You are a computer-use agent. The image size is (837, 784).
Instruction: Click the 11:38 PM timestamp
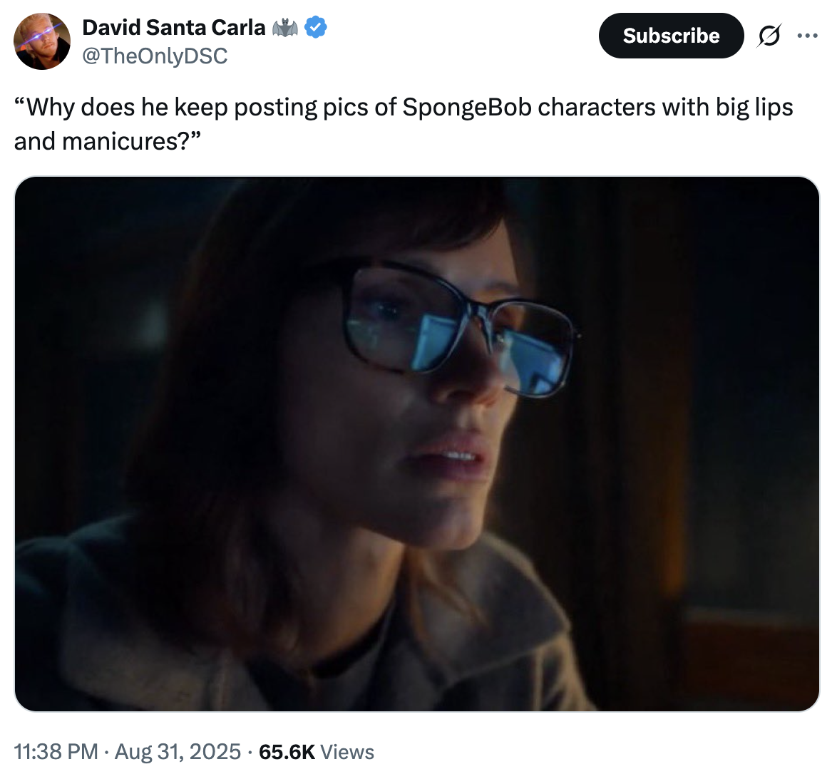[56, 752]
